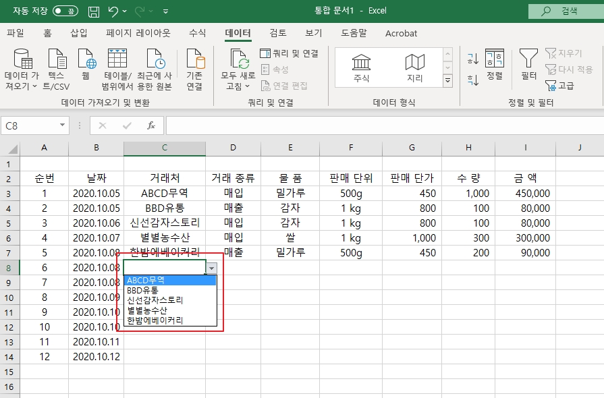Switch to the 페이지 레이아웃 tab
The width and height of the screenshot is (604, 398).
point(138,33)
